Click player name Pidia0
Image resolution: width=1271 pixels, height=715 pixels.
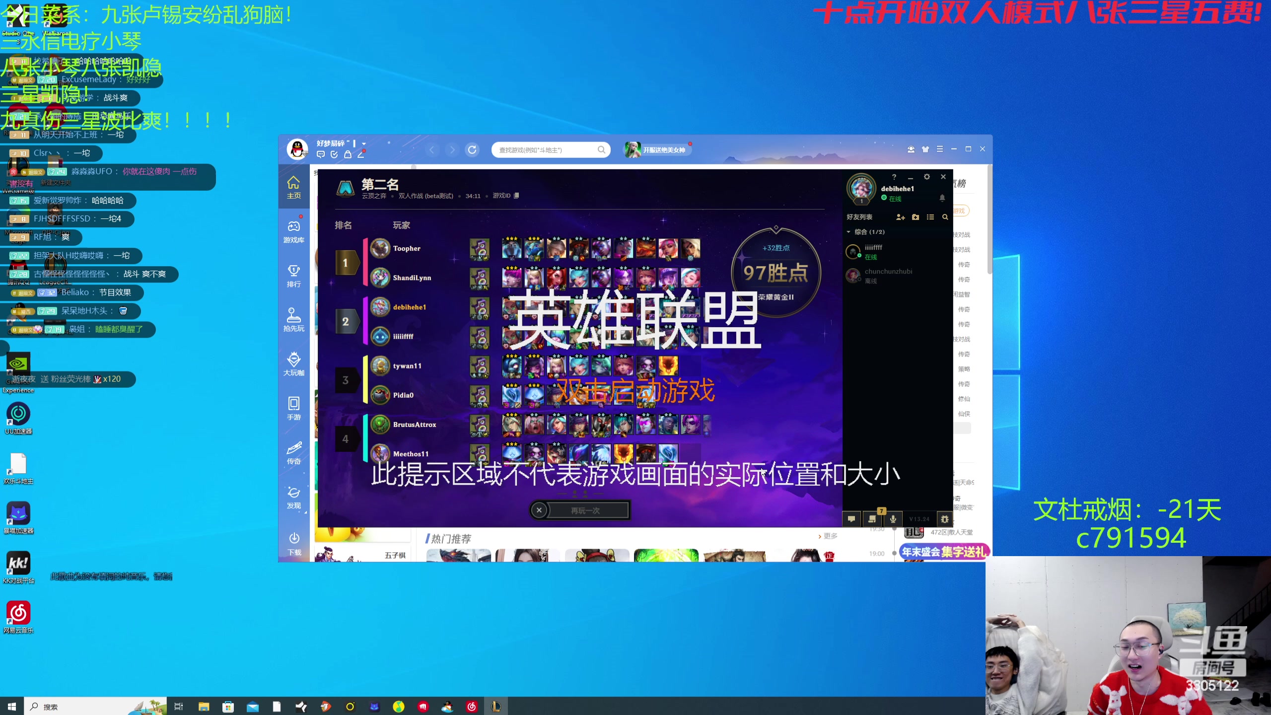tap(403, 395)
